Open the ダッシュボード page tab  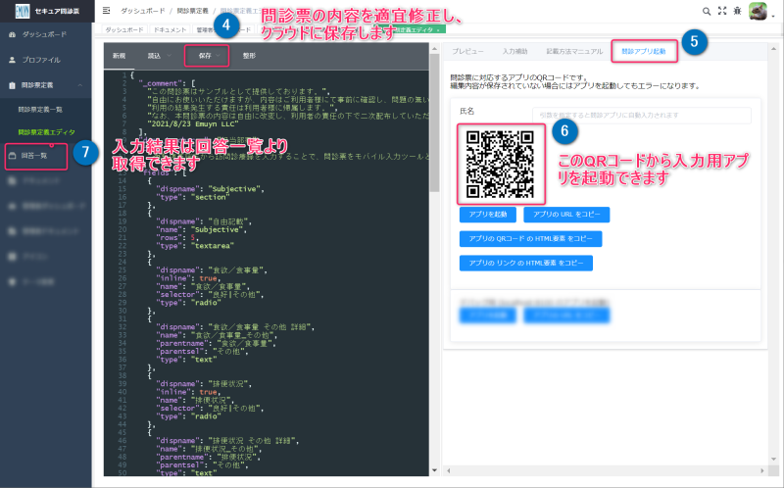[124, 30]
